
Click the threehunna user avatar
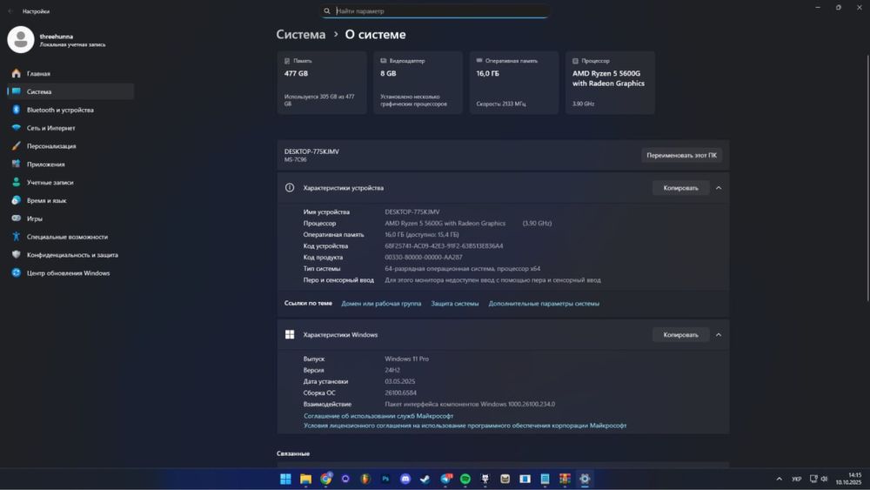tap(21, 40)
